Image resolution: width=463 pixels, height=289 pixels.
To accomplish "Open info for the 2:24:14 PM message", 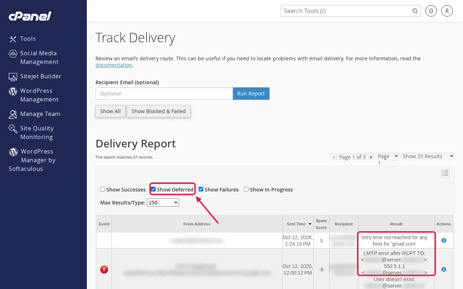I will click(x=444, y=241).
